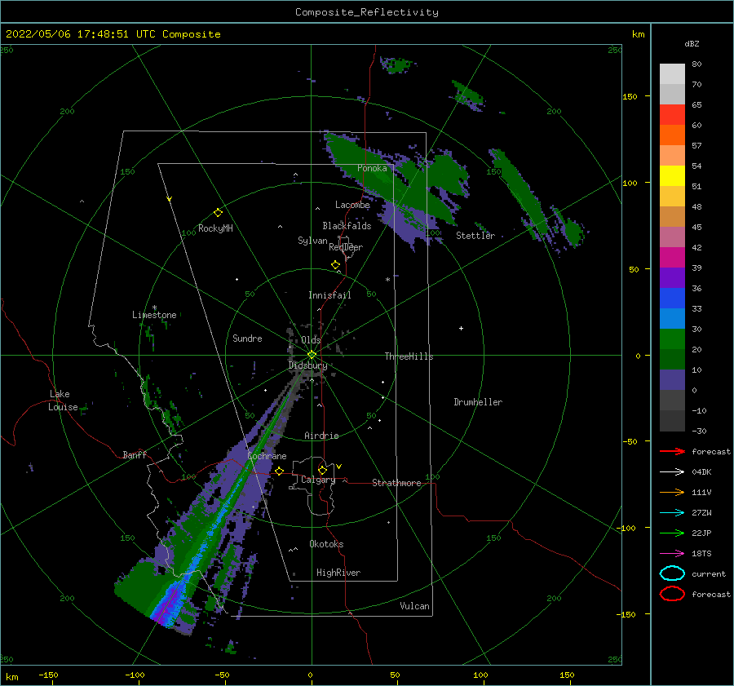The image size is (734, 686).
Task: Select the purple 36-39 dBZ color swatch
Action: tap(672, 278)
